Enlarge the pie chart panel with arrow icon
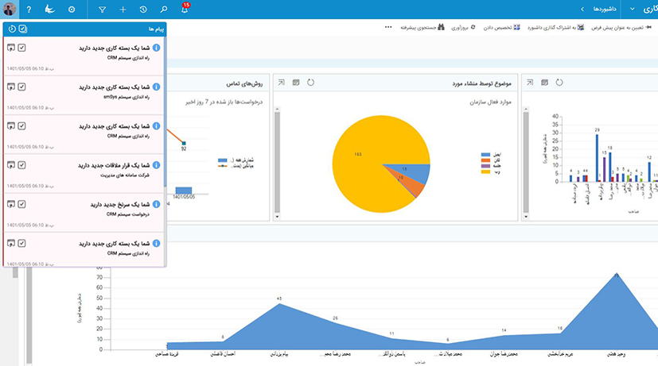The height and width of the screenshot is (366, 658). [x=281, y=83]
